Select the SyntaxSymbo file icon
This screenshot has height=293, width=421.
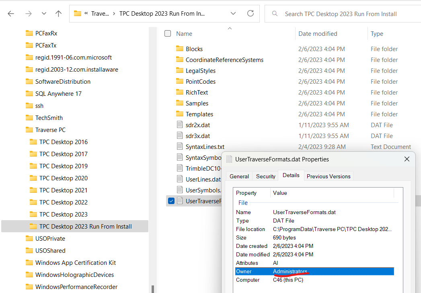(180, 157)
